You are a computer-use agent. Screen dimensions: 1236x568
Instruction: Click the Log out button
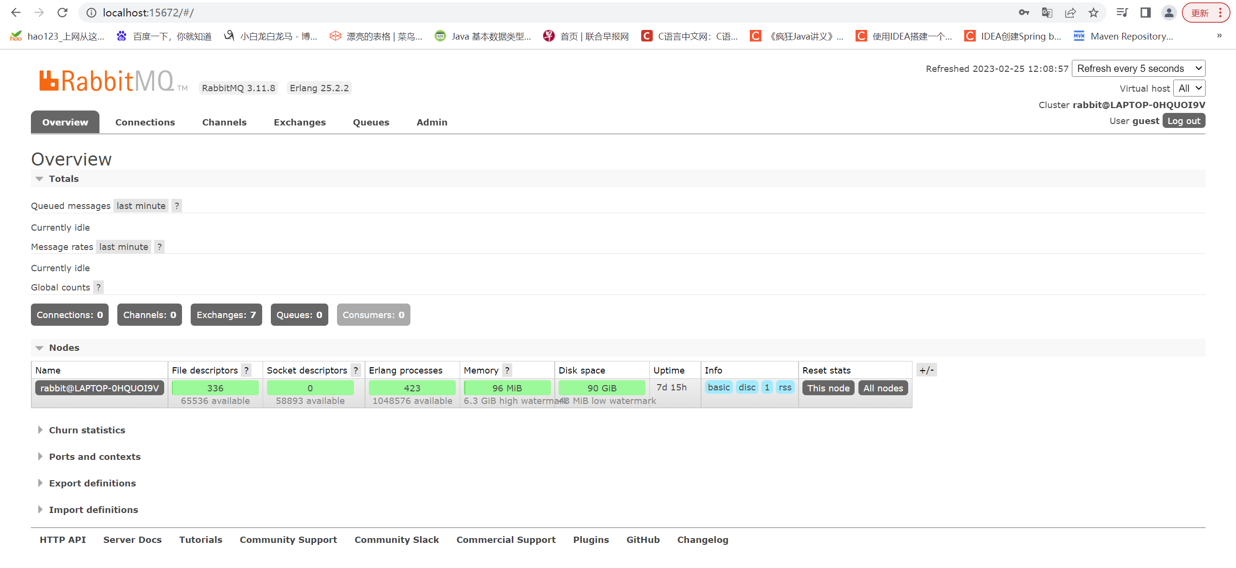coord(1183,121)
